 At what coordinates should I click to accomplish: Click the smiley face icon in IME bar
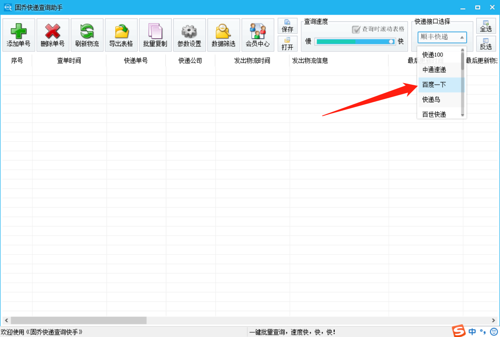(494, 331)
